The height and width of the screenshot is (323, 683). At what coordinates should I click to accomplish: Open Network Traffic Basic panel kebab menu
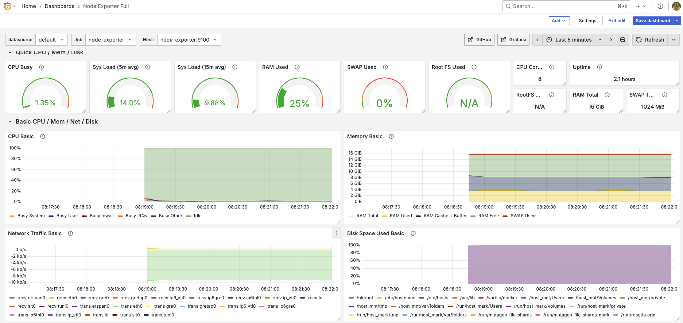(336, 233)
